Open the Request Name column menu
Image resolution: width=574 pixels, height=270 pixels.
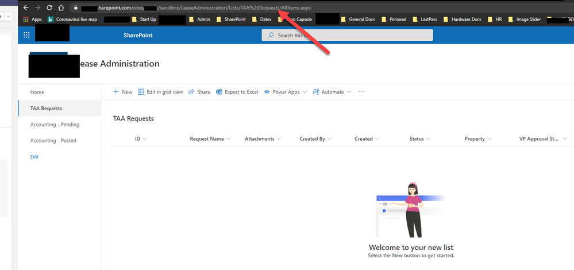point(210,138)
